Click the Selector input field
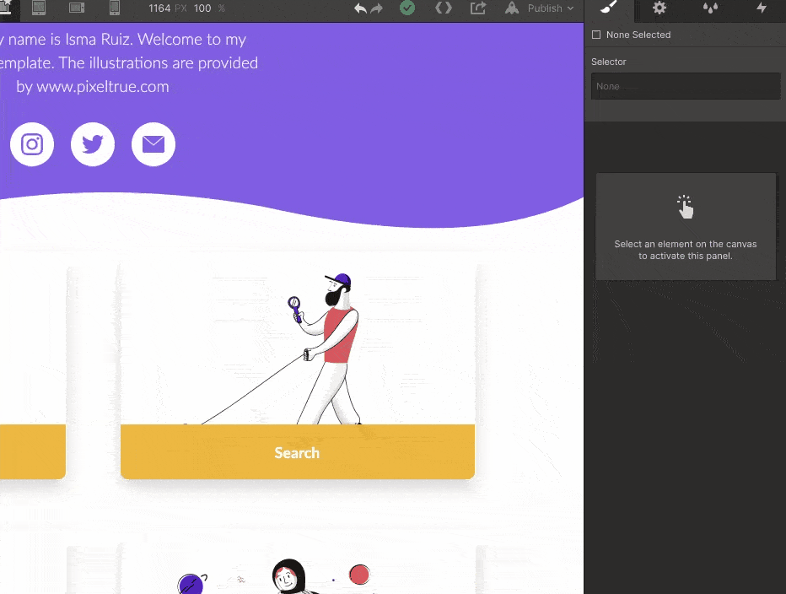This screenshot has height=594, width=786. pyautogui.click(x=686, y=86)
